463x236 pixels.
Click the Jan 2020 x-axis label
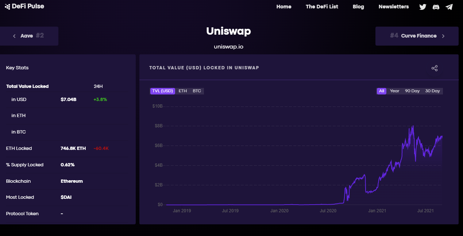[279, 211]
